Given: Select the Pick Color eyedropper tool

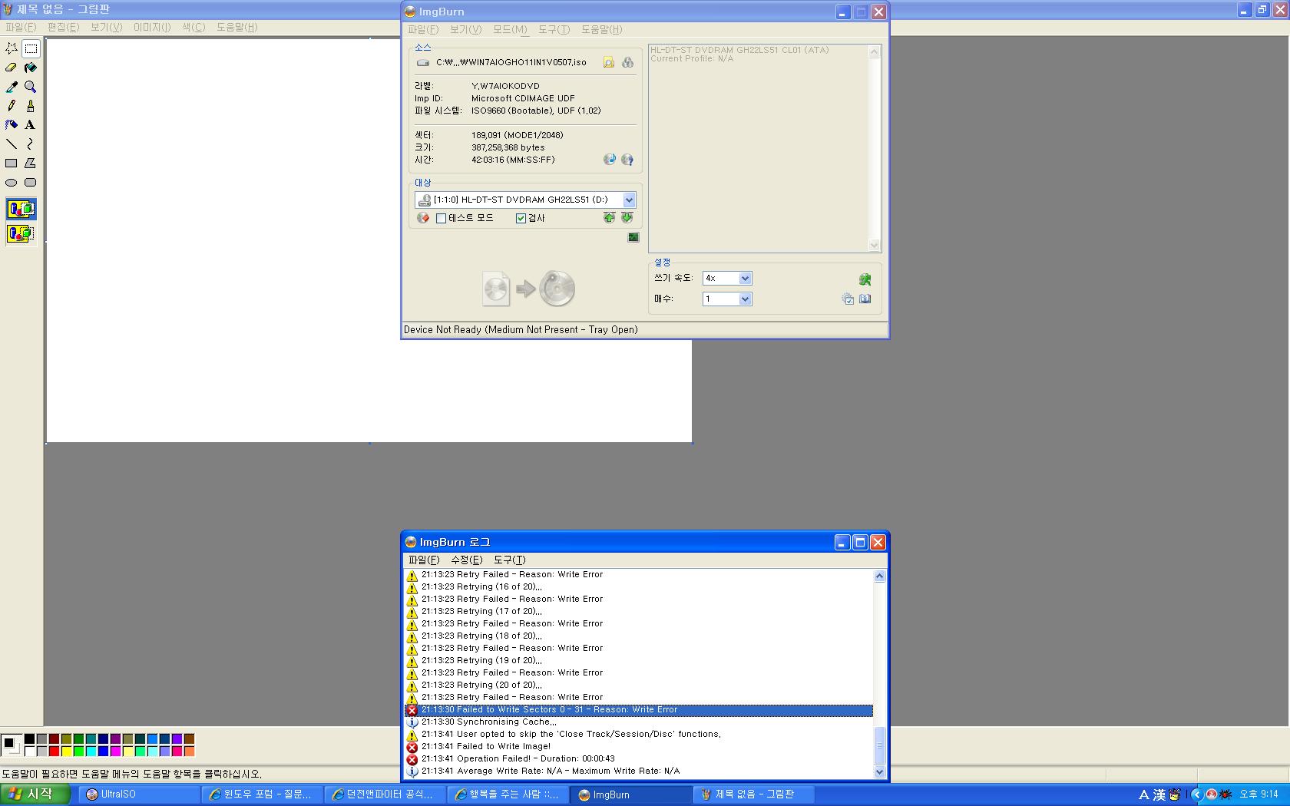Looking at the screenshot, I should coord(12,87).
